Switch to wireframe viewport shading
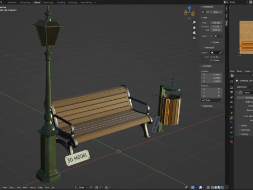The height and width of the screenshot is (190, 253). coord(212,187)
